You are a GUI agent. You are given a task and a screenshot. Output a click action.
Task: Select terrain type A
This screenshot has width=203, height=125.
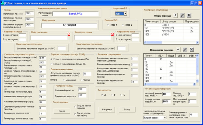tap(102, 95)
